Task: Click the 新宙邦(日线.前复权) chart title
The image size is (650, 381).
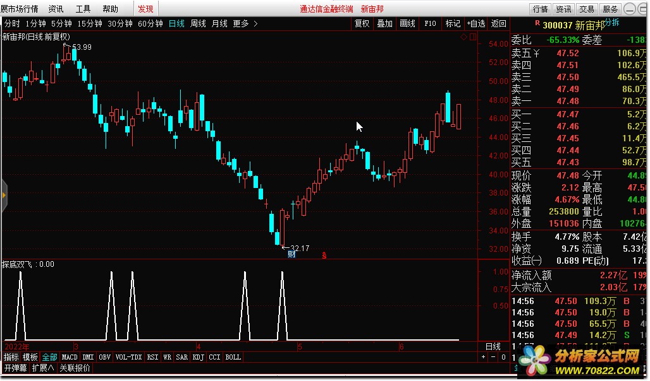Action: point(37,37)
